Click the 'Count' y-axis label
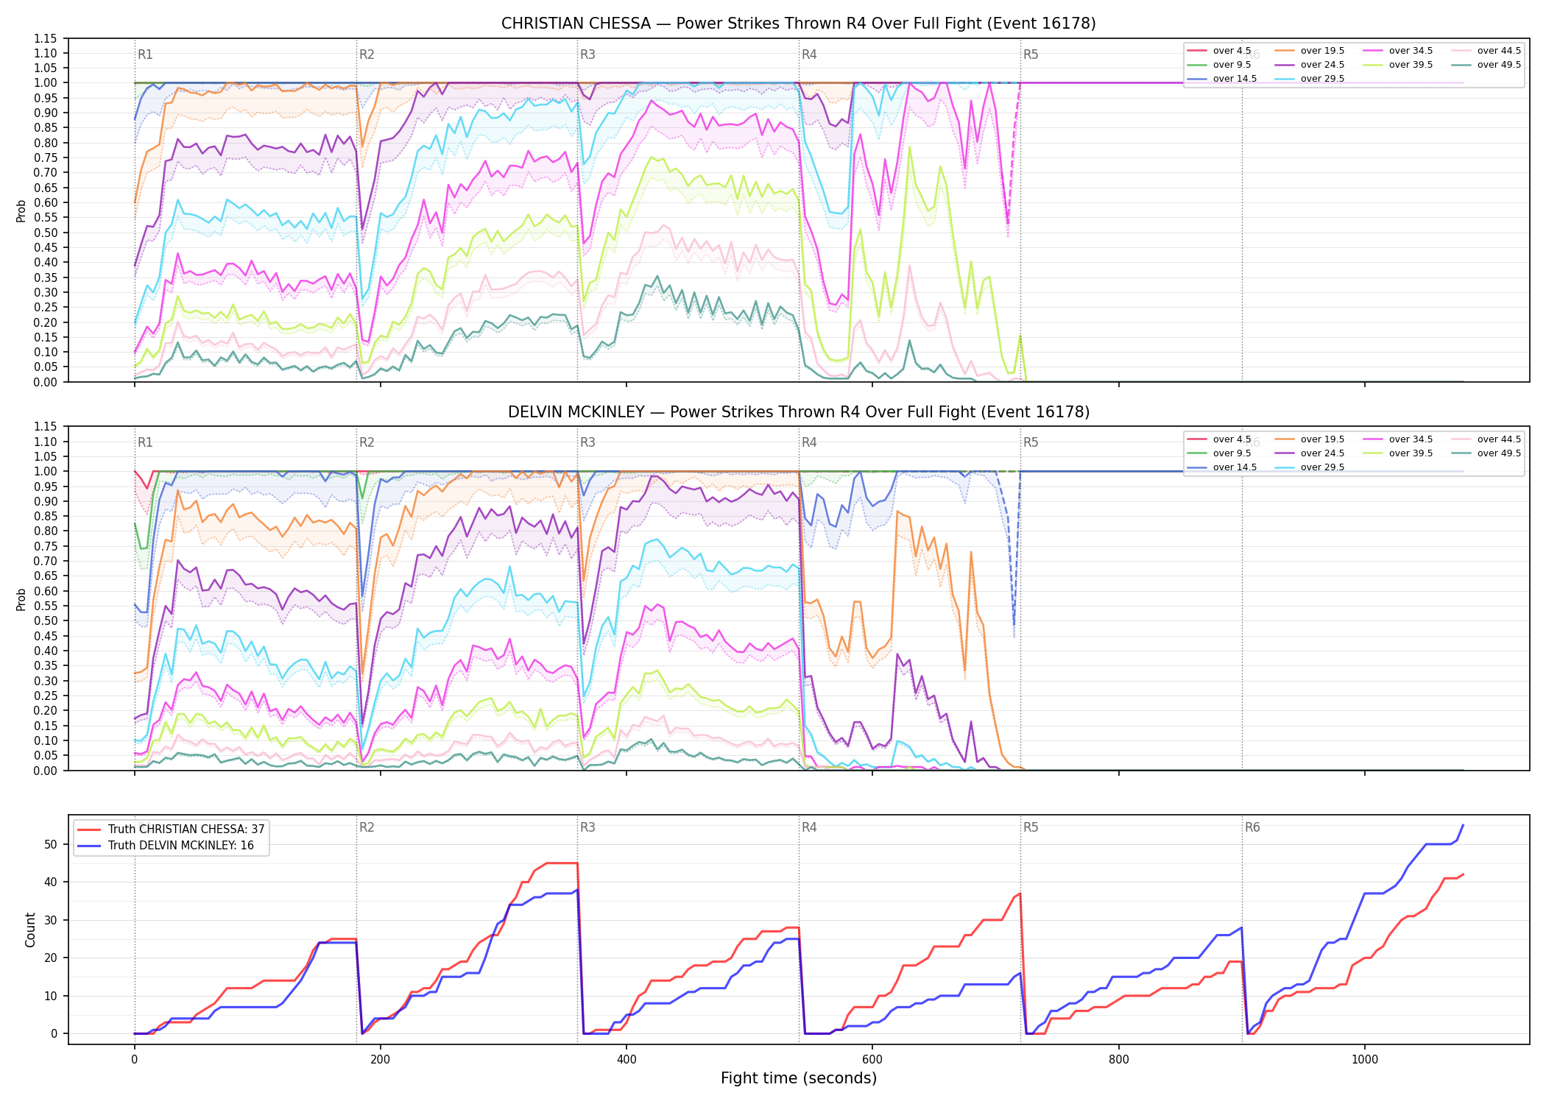Screen dimensions: 1546x1104 click(30, 930)
